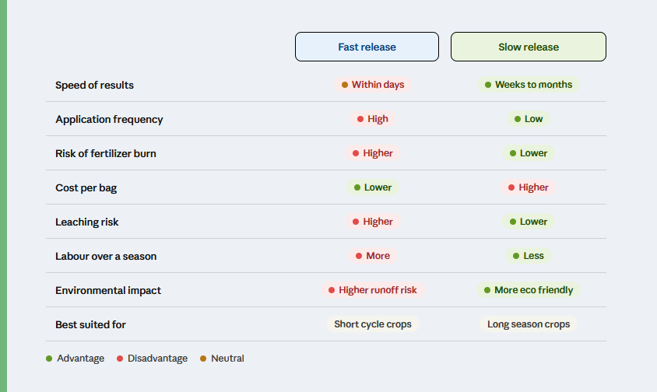Click the 'Cost per bag' row label

point(86,187)
